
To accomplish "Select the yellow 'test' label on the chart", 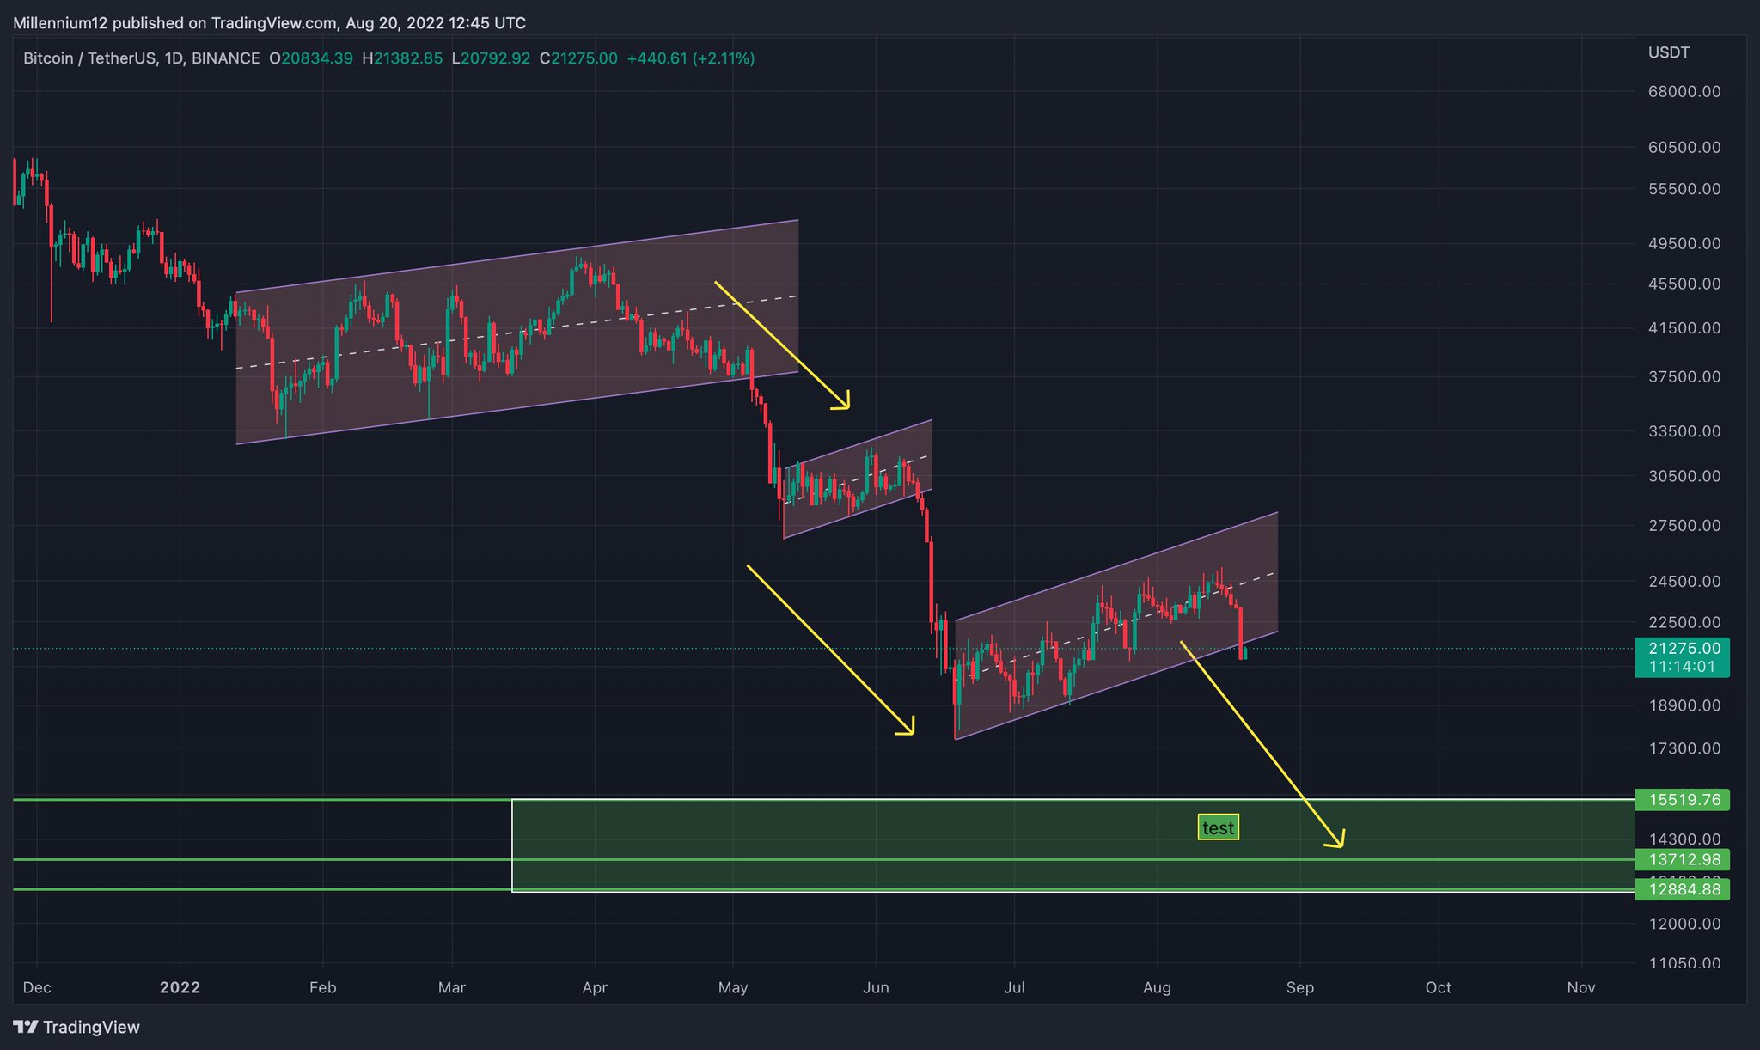I will (1218, 827).
